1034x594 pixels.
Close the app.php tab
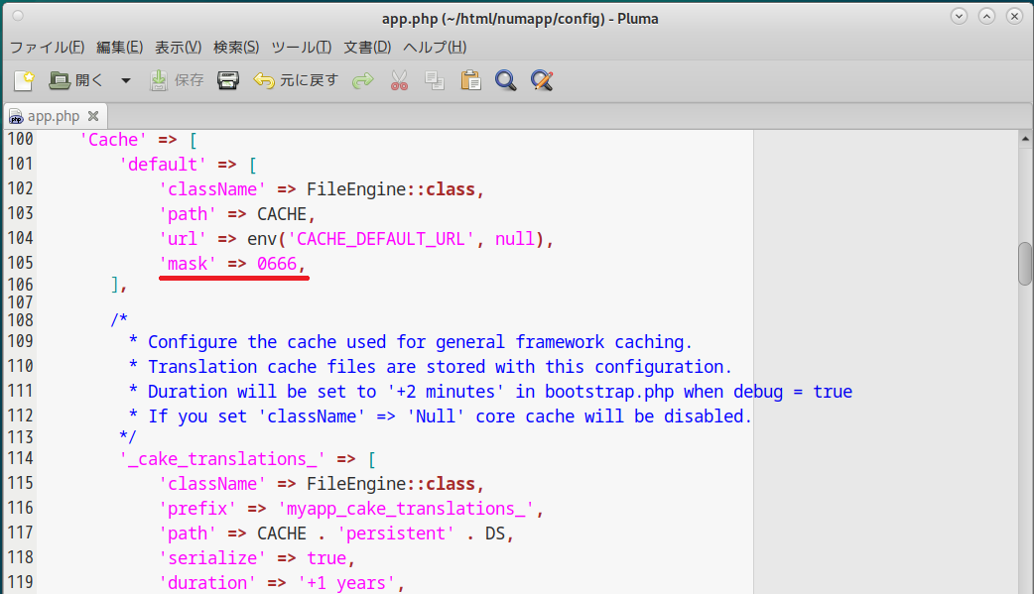(93, 116)
